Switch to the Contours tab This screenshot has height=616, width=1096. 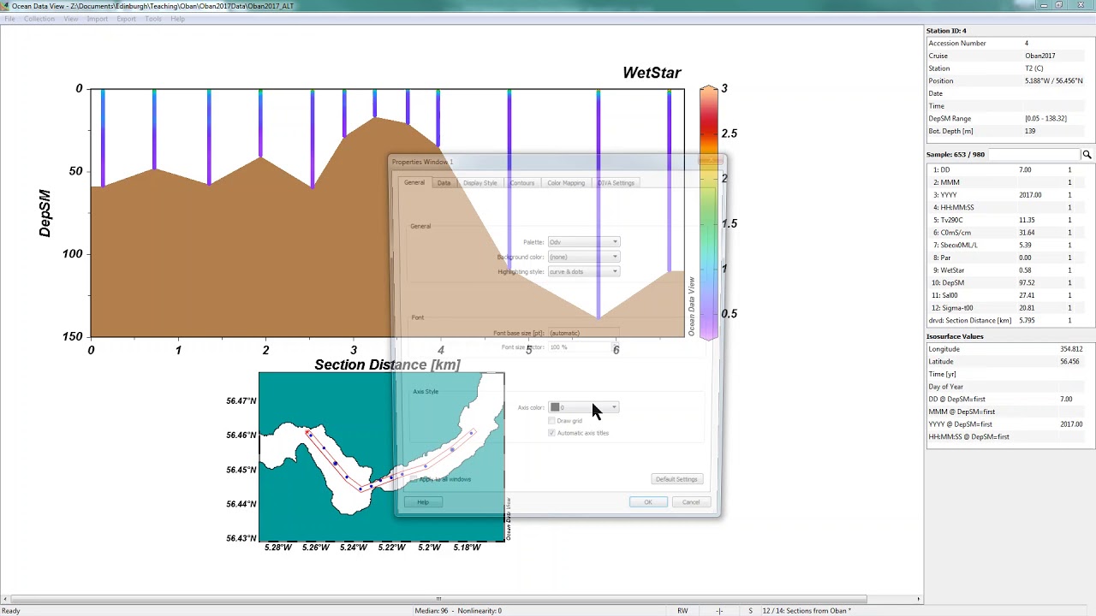pos(522,183)
